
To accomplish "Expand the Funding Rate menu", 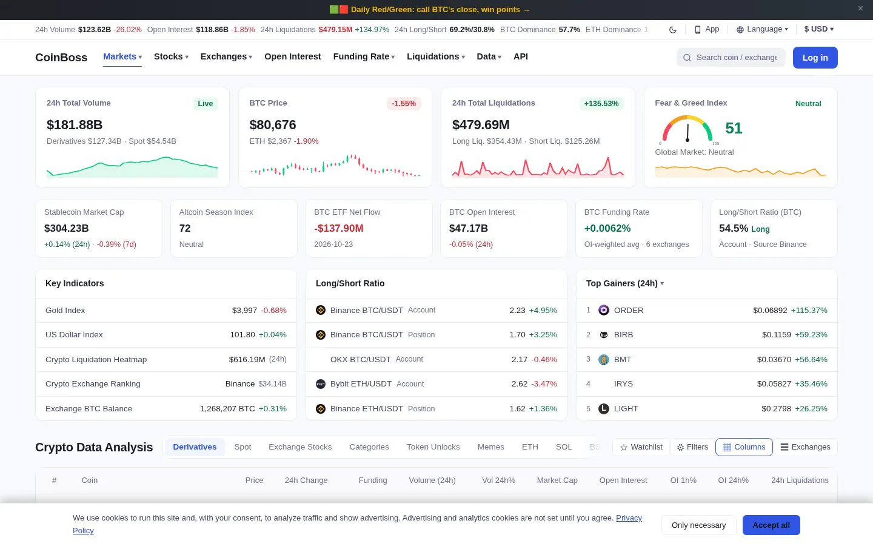I will pos(364,56).
